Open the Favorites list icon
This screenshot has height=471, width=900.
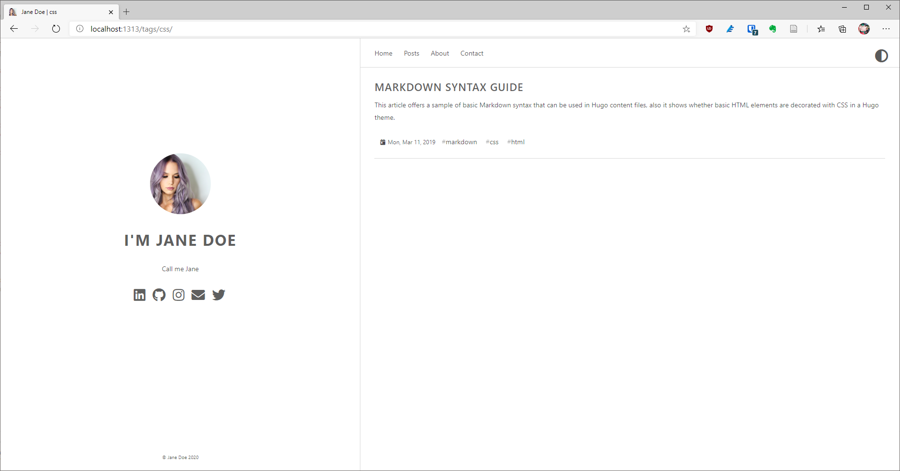coord(821,29)
